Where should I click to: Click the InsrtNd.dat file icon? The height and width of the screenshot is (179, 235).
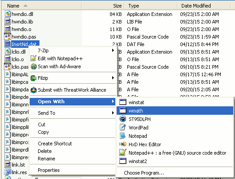(x=8, y=44)
